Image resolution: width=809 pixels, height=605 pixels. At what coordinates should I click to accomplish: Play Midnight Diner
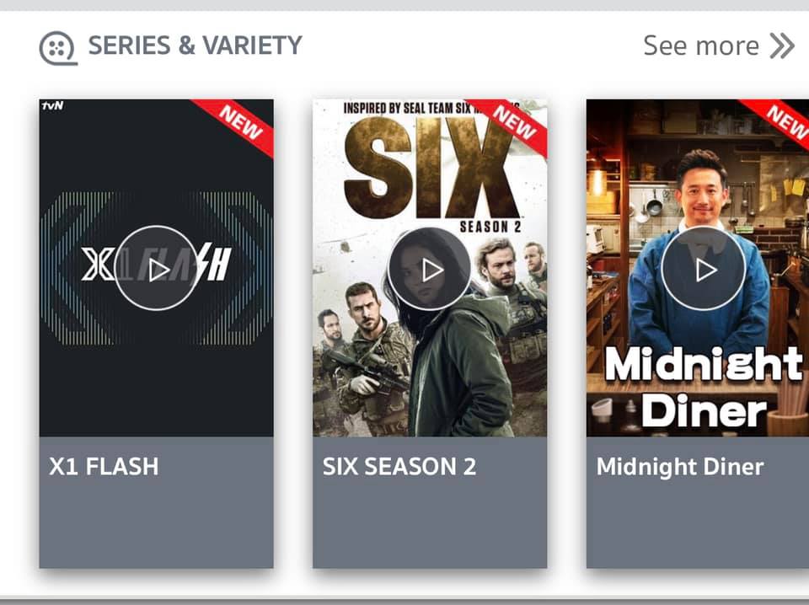tap(703, 268)
